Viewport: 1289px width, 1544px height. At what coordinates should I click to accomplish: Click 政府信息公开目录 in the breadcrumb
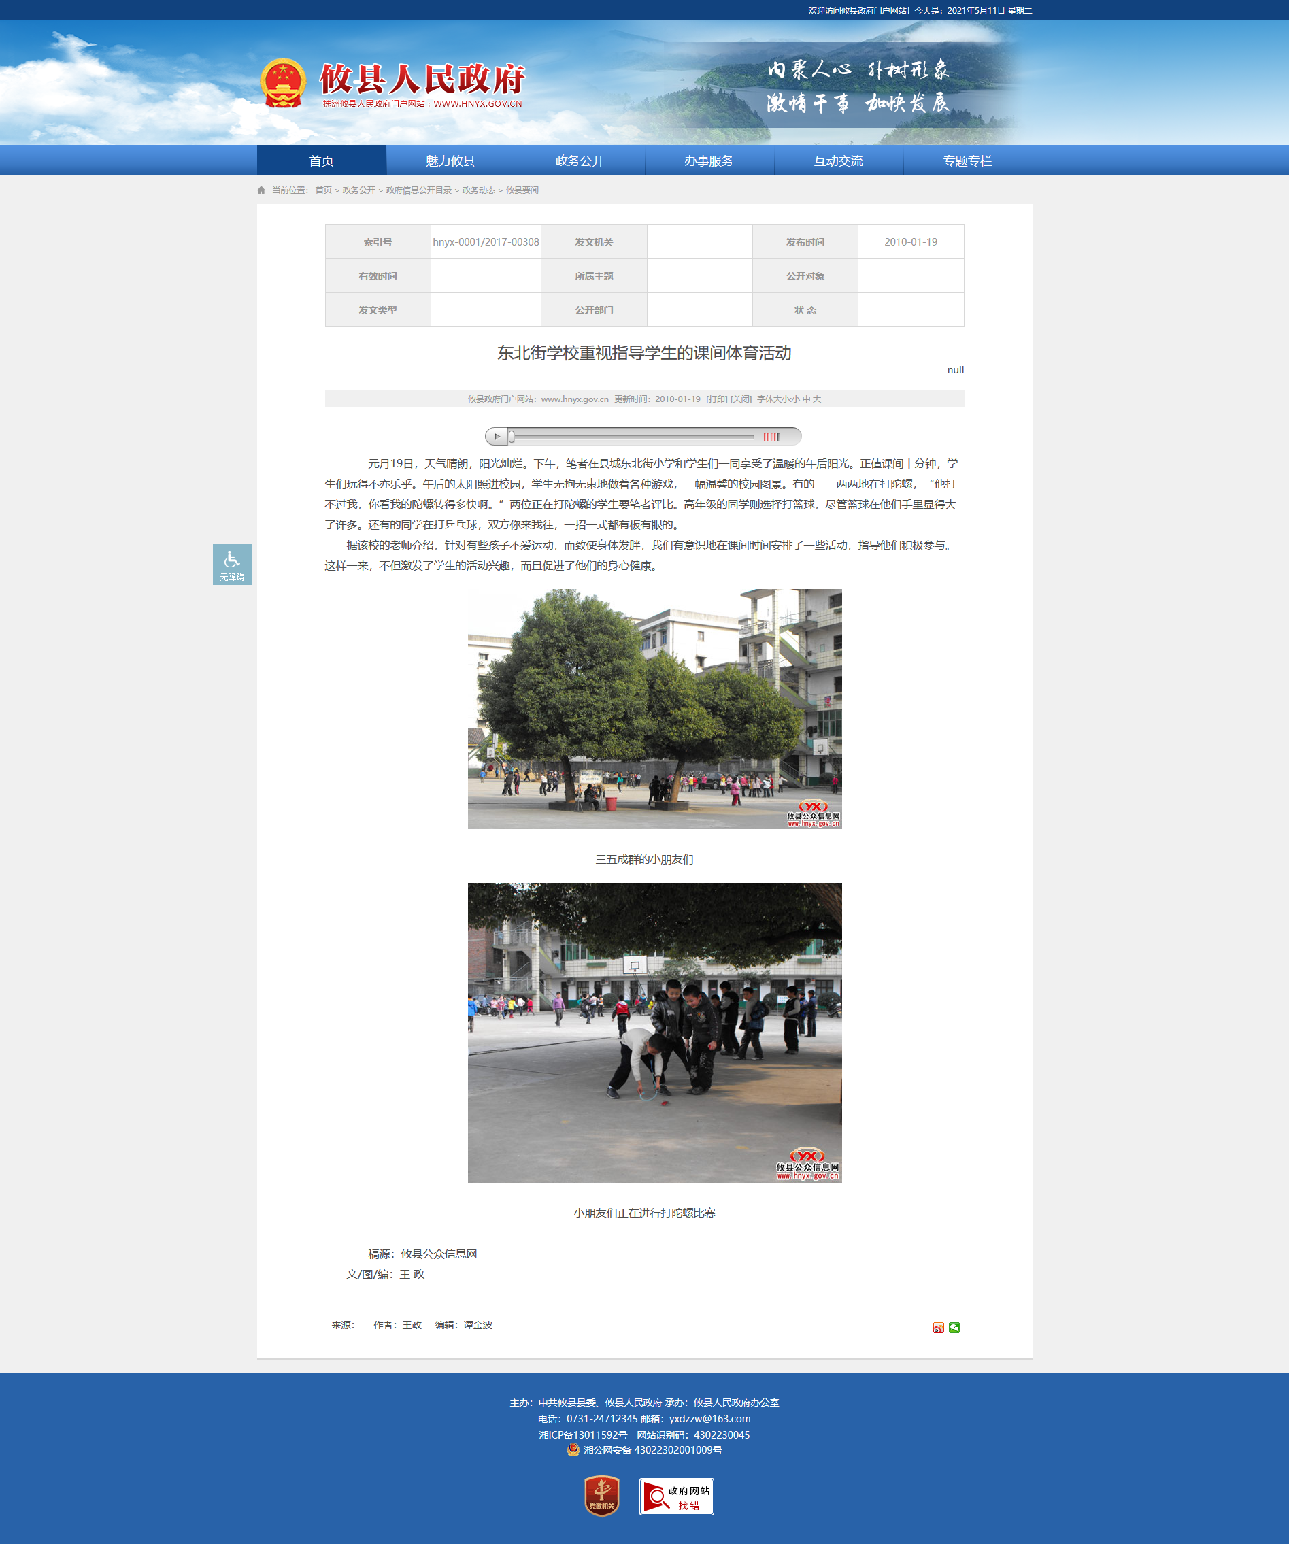[x=418, y=190]
